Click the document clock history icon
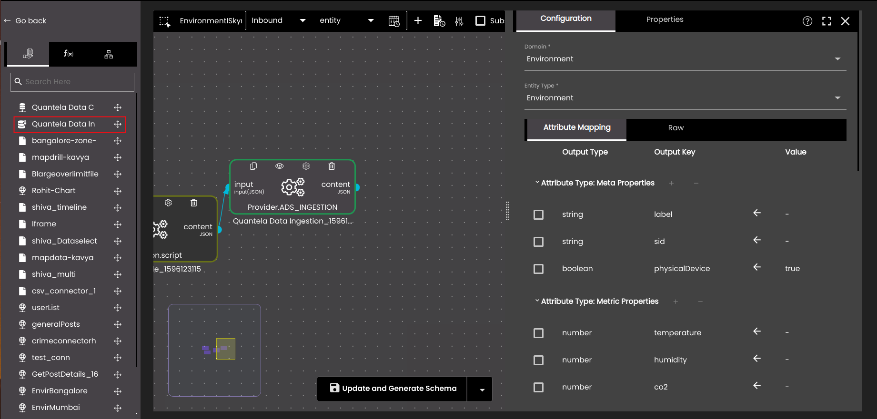 tap(439, 21)
